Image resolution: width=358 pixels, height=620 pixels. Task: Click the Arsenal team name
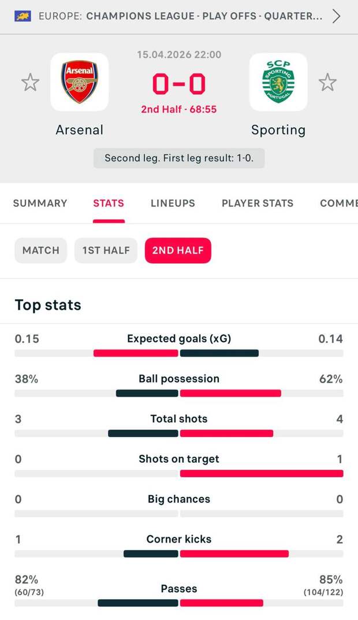pos(80,130)
